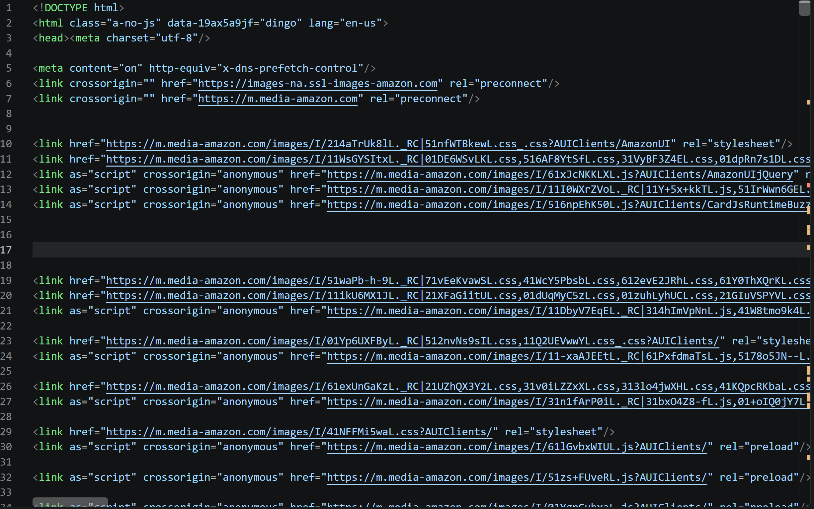This screenshot has width=814, height=509.
Task: Open the https://m.media-amazon.com preconnect URL on line 7
Action: [x=278, y=99]
